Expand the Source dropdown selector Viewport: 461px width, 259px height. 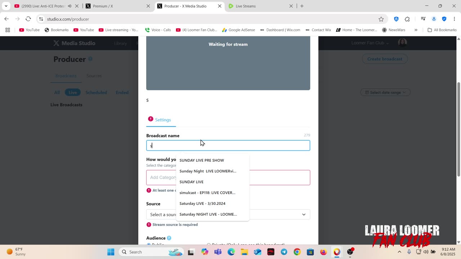tap(228, 214)
